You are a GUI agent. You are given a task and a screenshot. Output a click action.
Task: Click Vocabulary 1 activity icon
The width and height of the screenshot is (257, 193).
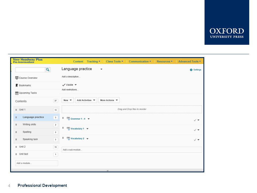[68, 128]
